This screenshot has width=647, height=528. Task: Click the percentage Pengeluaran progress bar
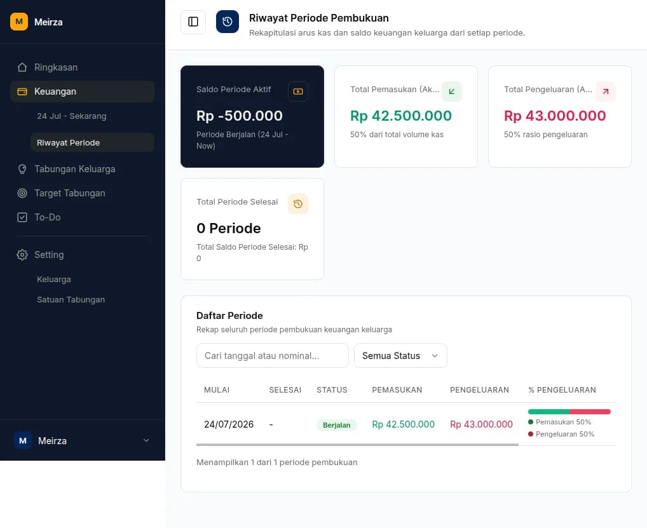point(569,412)
